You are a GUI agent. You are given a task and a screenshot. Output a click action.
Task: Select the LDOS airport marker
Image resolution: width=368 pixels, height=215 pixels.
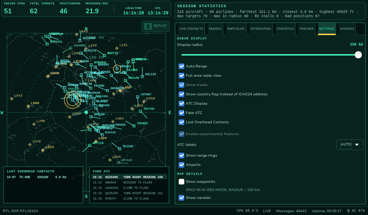pyautogui.click(x=110, y=160)
